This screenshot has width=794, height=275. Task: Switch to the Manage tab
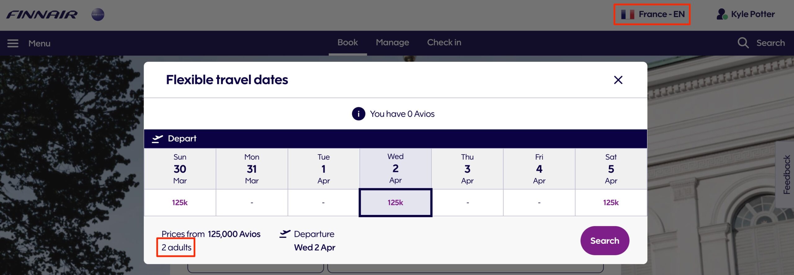pyautogui.click(x=392, y=42)
